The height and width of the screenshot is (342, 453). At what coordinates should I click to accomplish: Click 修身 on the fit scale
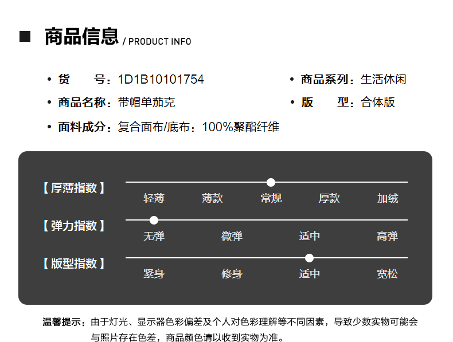coord(232,274)
